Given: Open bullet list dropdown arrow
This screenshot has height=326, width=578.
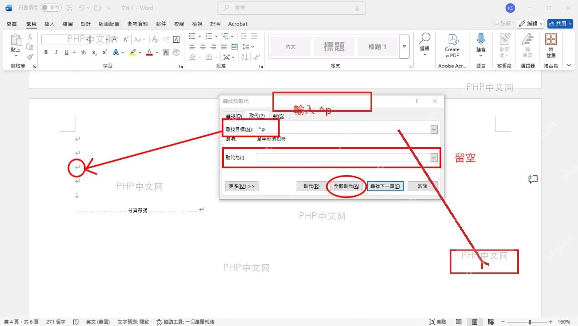Looking at the screenshot, I should pyautogui.click(x=200, y=36).
